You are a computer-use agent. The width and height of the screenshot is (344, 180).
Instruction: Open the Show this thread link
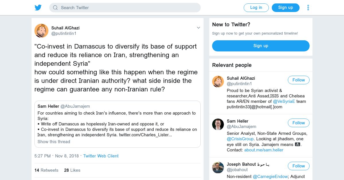coord(54,142)
